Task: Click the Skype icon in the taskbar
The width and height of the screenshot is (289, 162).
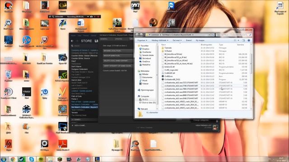Action: pyautogui.click(x=32, y=159)
